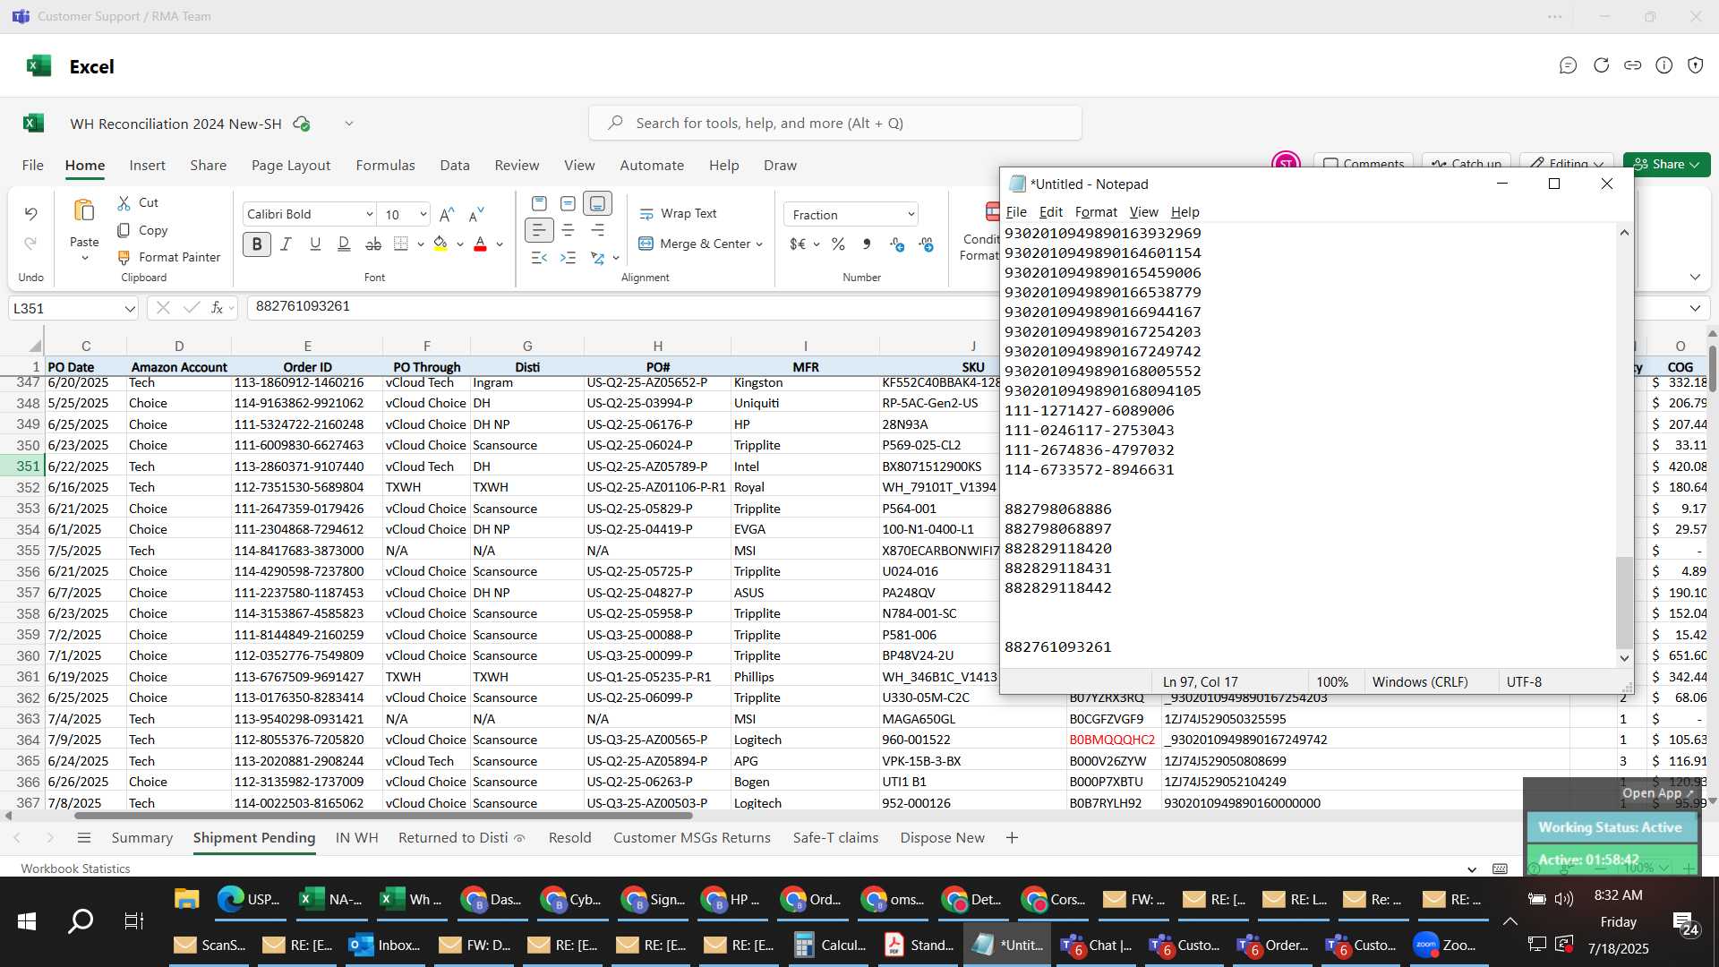Apply the red font color swatch

point(481,244)
